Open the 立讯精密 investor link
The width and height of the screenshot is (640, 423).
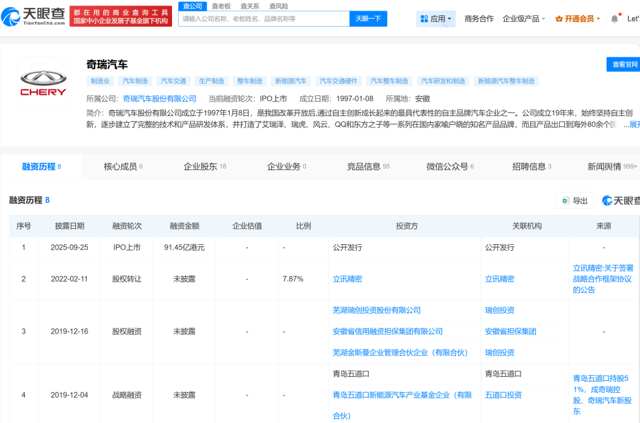[347, 279]
